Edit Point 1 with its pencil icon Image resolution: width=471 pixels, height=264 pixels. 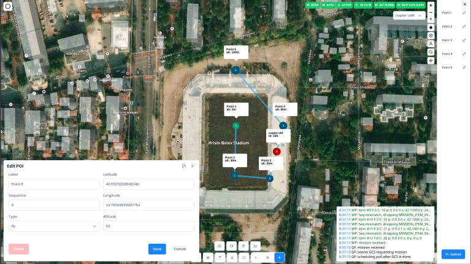click(x=464, y=13)
